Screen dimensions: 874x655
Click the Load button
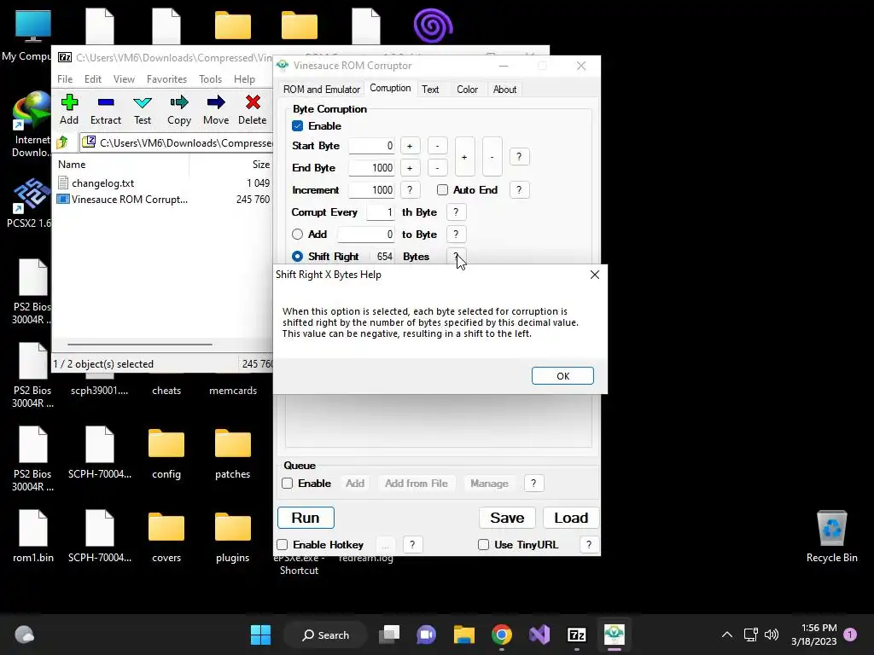click(x=571, y=518)
